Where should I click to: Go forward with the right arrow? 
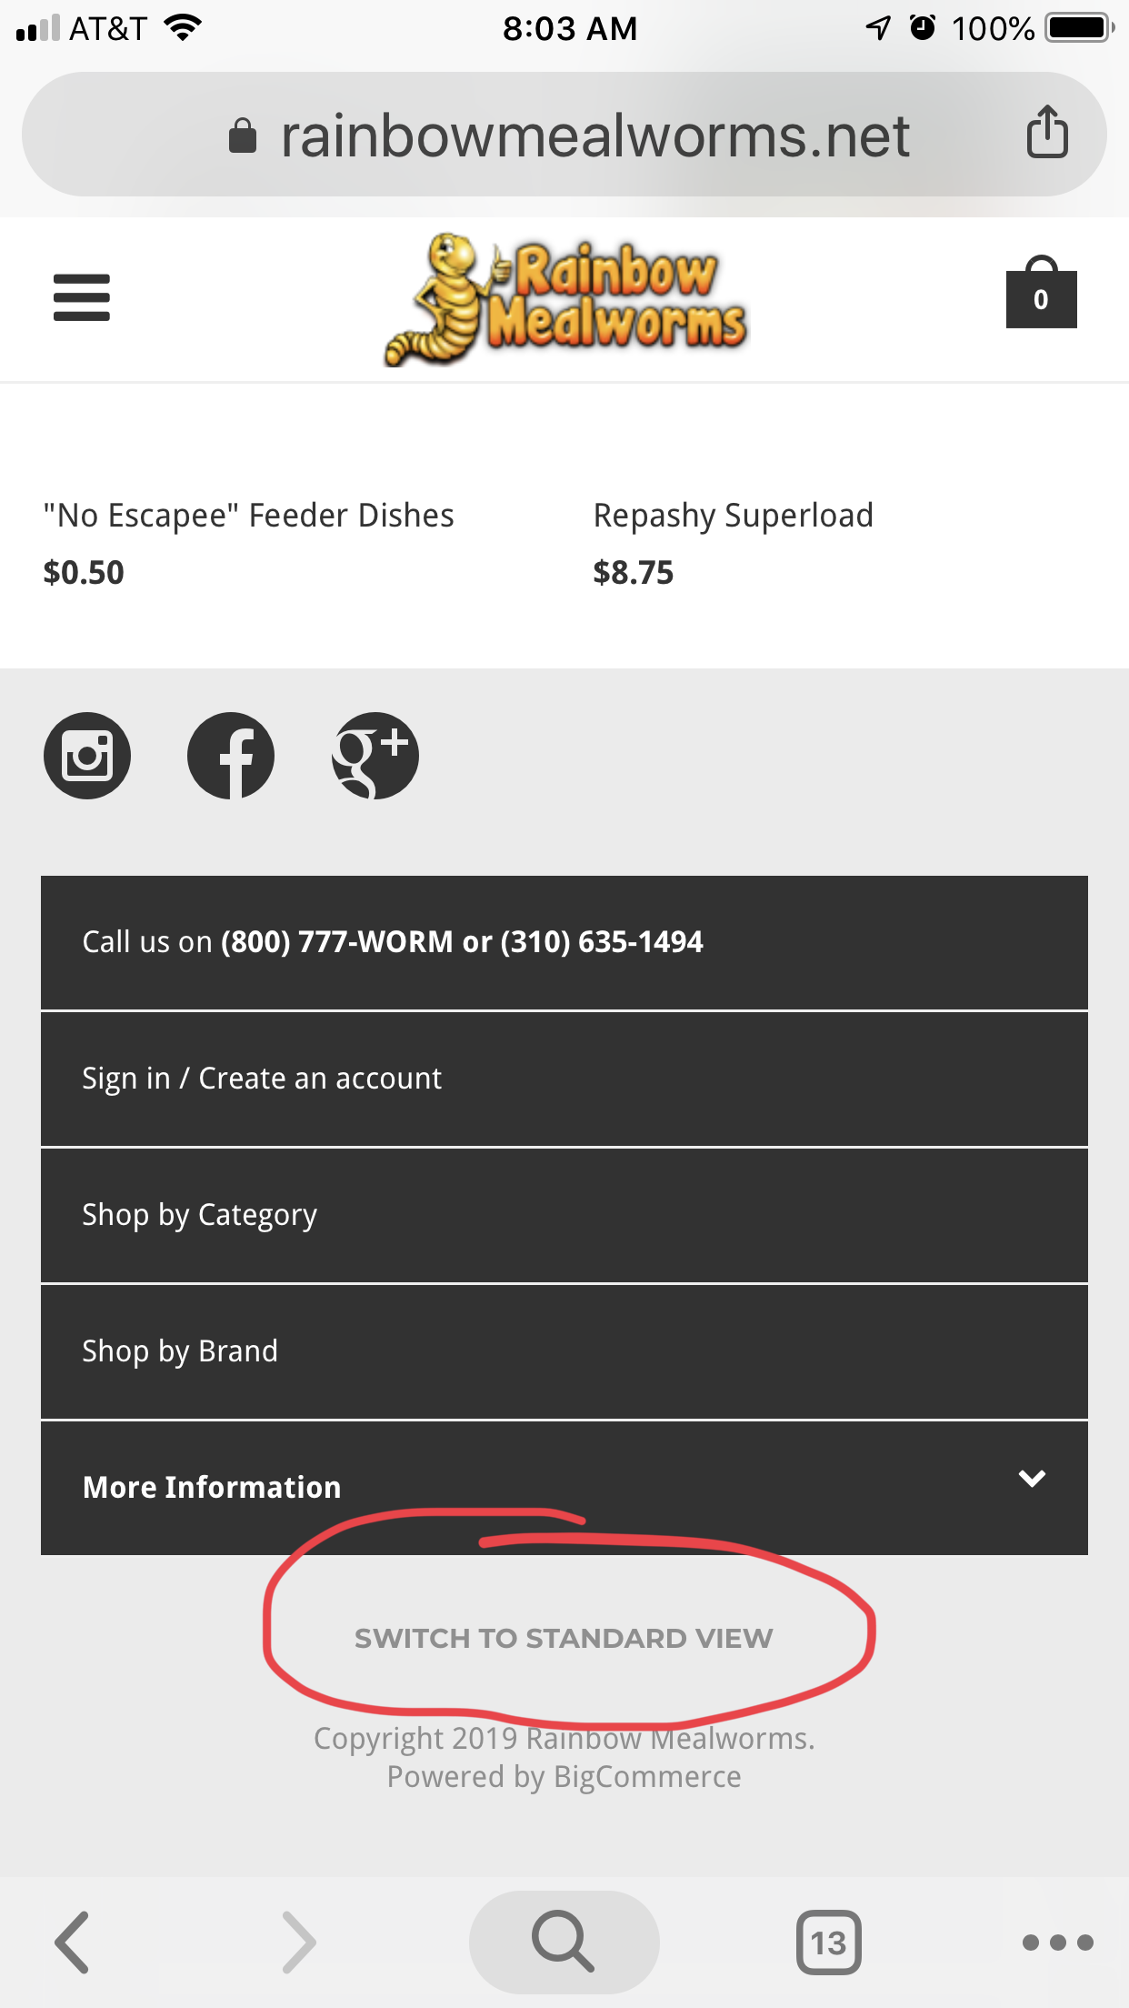299,1942
